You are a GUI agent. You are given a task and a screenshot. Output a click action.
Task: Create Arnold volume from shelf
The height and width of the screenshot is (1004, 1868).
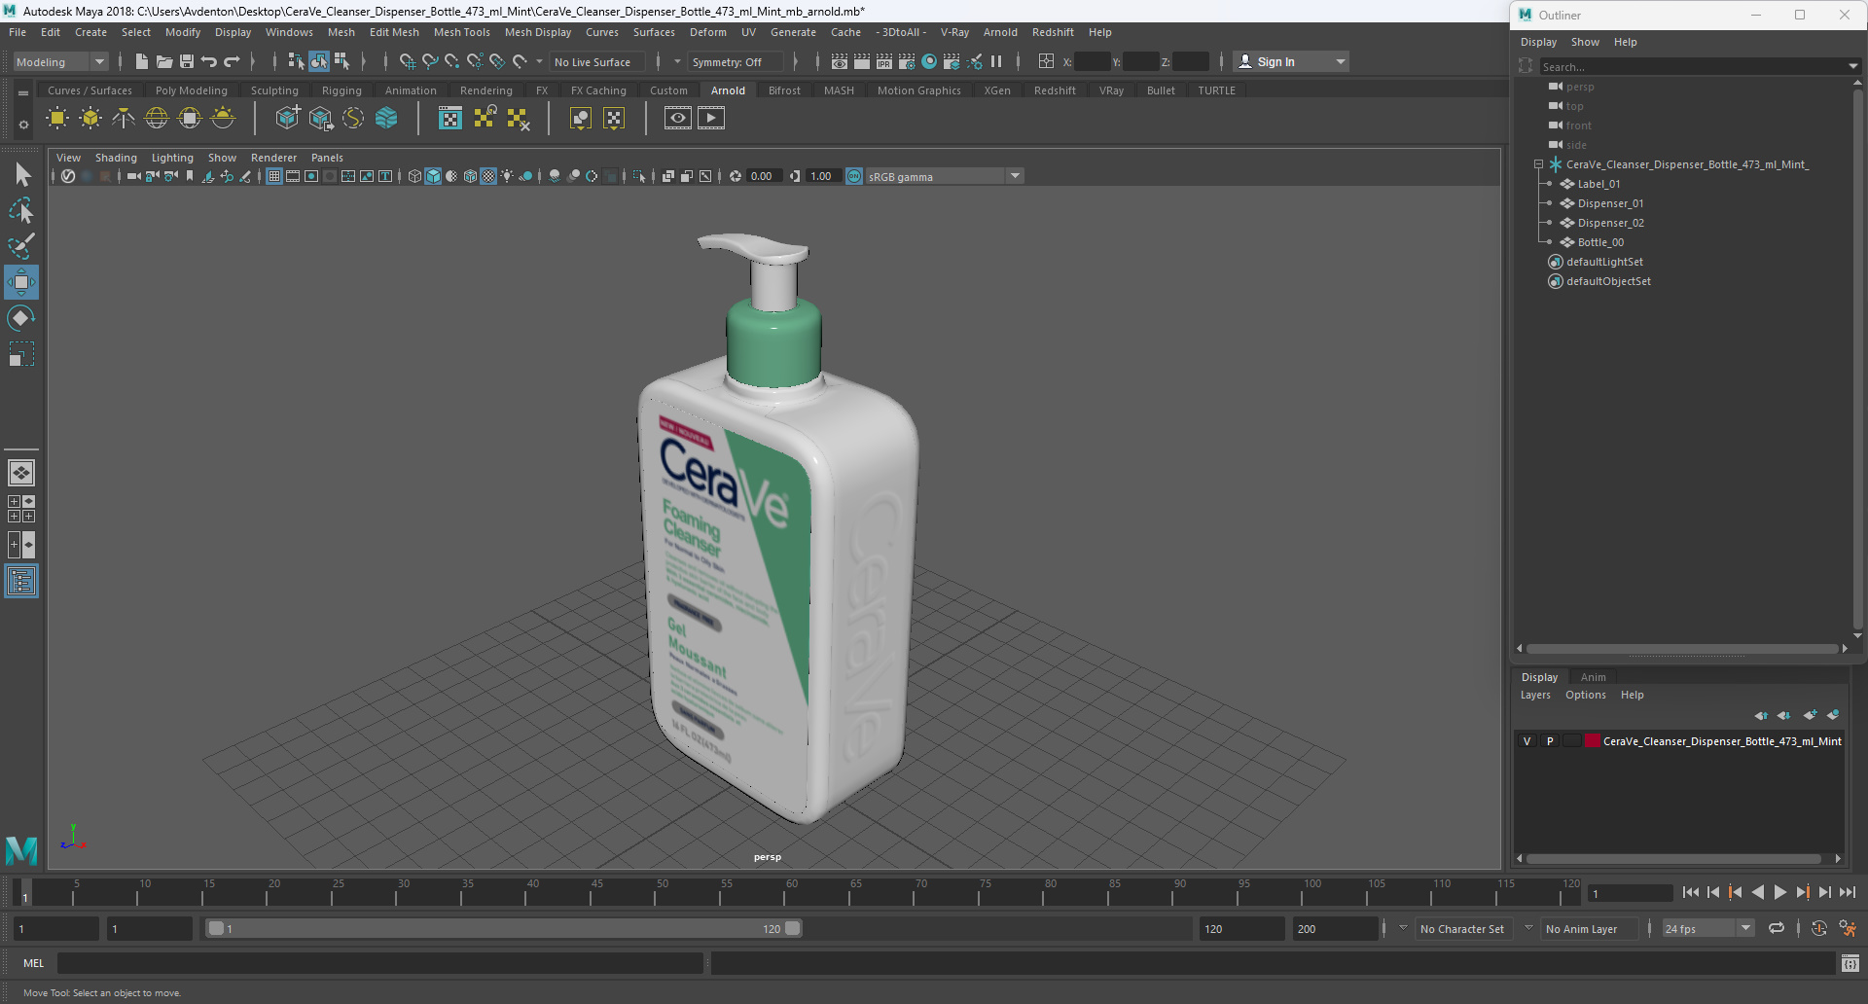point(386,119)
